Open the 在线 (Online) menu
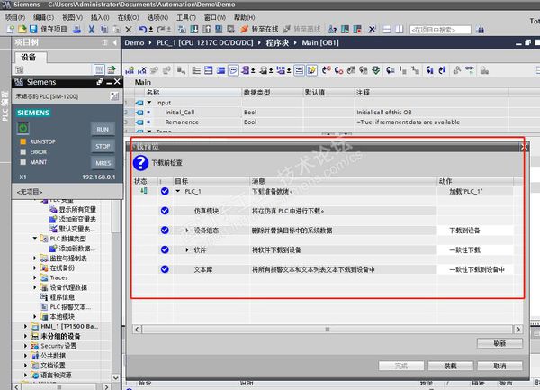 pos(126,17)
